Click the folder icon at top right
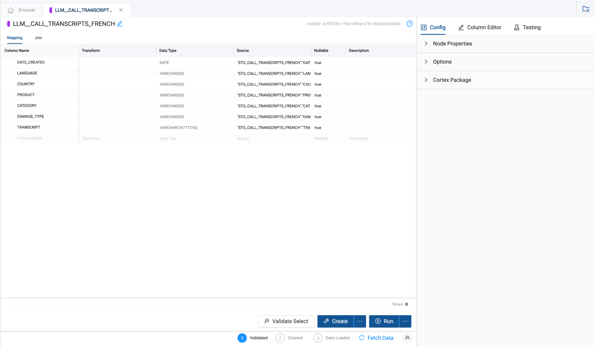Viewport: 595px width, 347px height. click(585, 9)
